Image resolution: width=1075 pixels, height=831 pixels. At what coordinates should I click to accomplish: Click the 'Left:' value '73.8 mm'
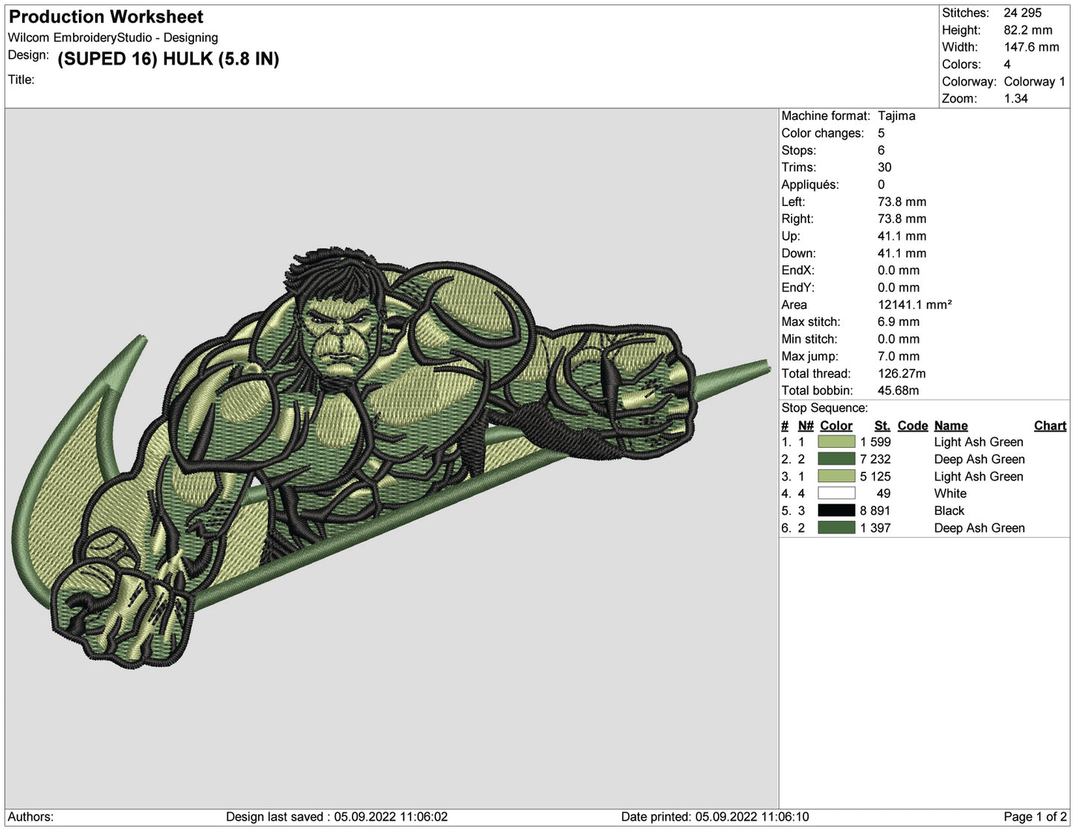pos(902,202)
